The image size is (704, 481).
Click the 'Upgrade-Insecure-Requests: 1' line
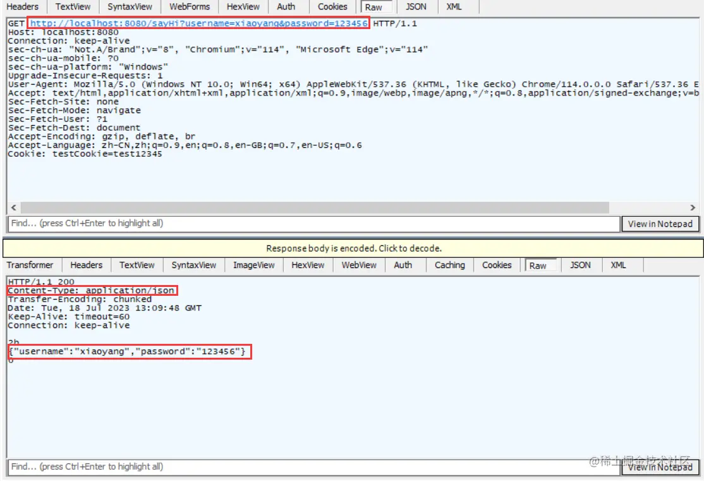(85, 76)
